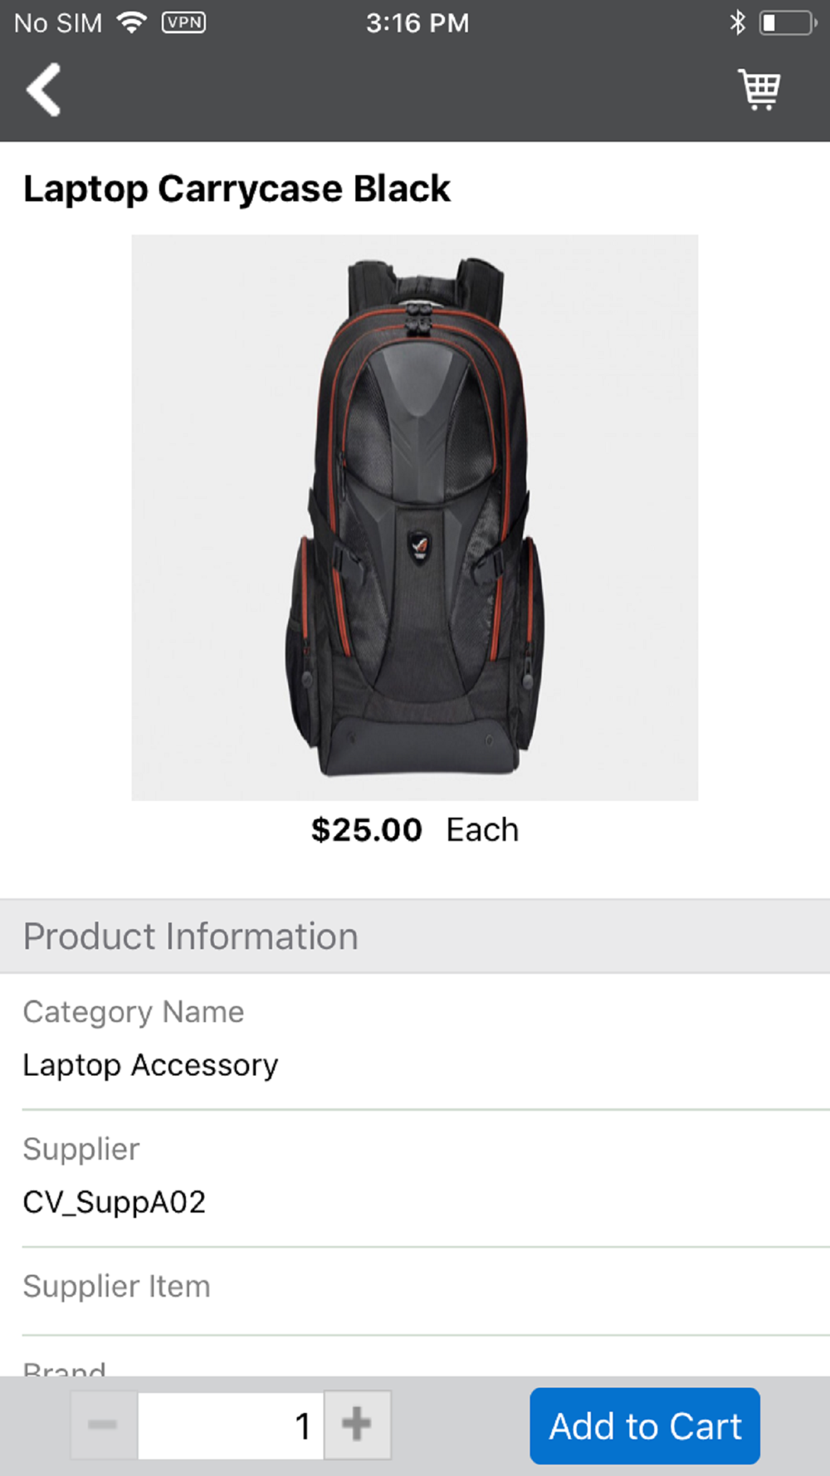Viewport: 830px width, 1476px height.
Task: Tap the backpack product image
Action: [415, 517]
